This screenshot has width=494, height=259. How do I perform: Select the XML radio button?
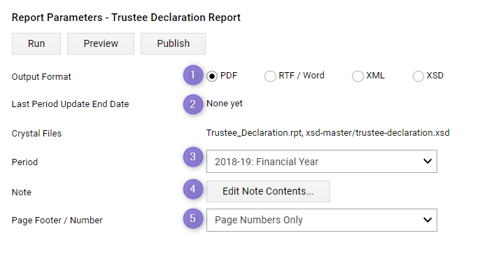(x=358, y=76)
